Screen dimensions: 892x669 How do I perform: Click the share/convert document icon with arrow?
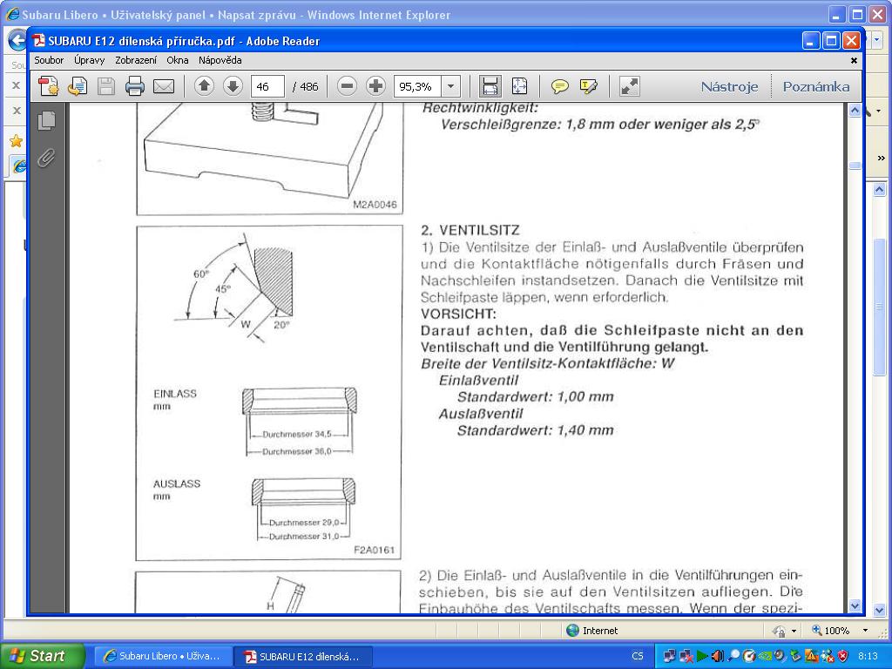tap(78, 86)
